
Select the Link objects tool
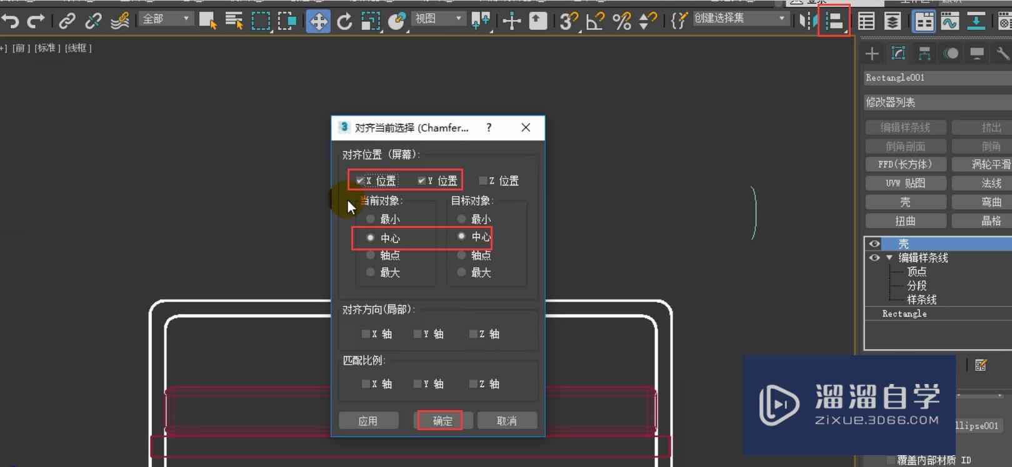tap(67, 21)
